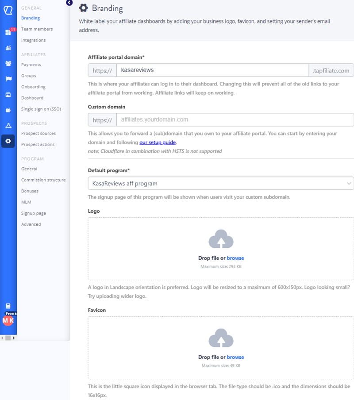354x400 pixels.
Task: Click the .tapfiliate.com domain suffix
Action: [x=331, y=70]
